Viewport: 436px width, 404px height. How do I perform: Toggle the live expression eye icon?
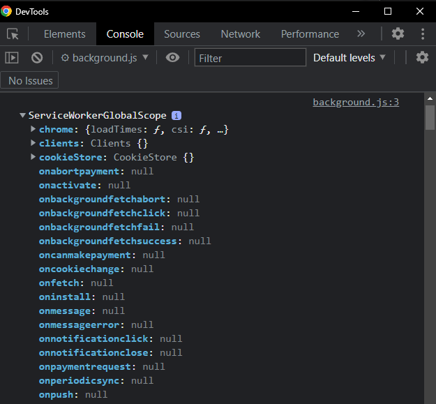172,58
